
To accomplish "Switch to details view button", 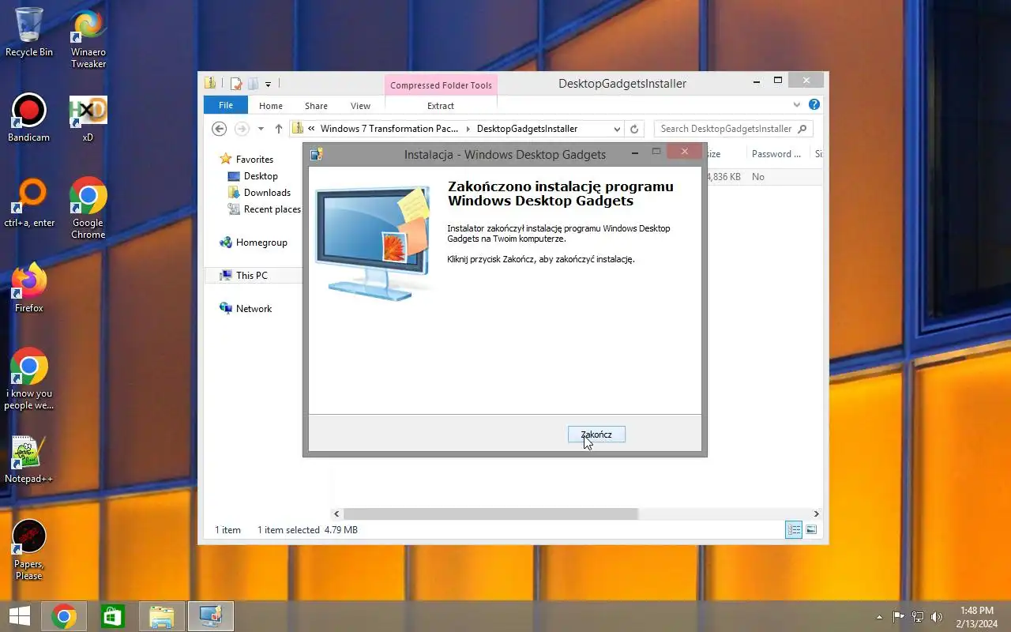I will (x=794, y=530).
